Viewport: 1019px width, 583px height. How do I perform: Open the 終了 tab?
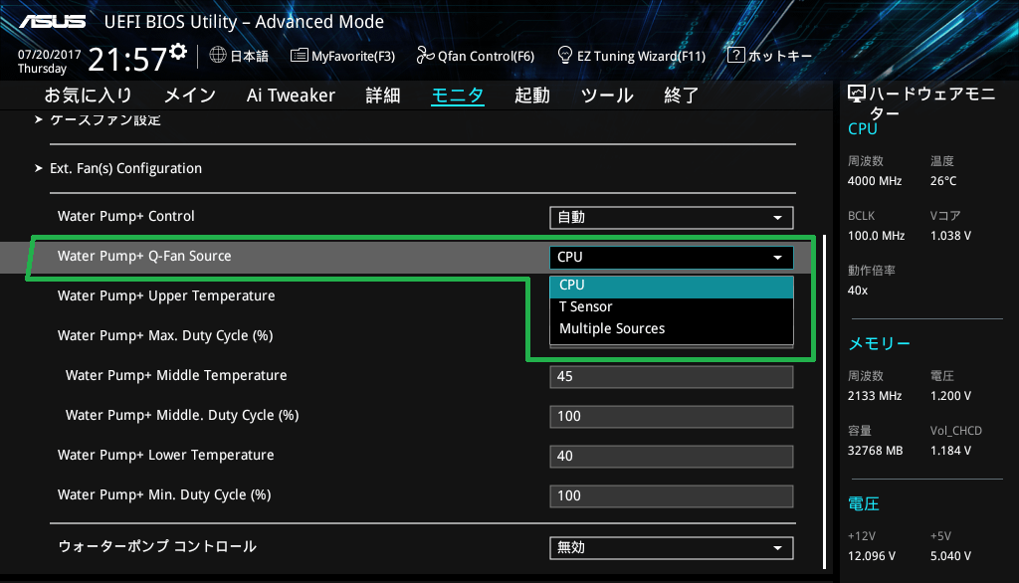(x=681, y=96)
